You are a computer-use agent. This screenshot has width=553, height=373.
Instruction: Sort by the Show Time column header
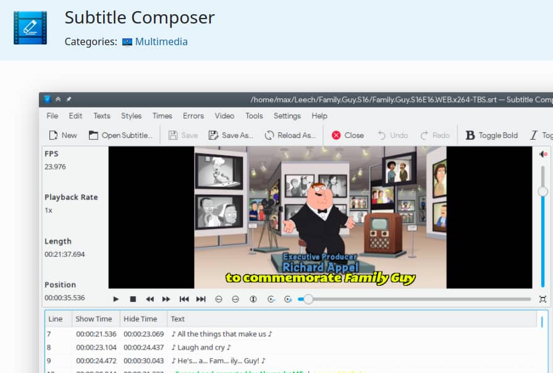coord(96,319)
